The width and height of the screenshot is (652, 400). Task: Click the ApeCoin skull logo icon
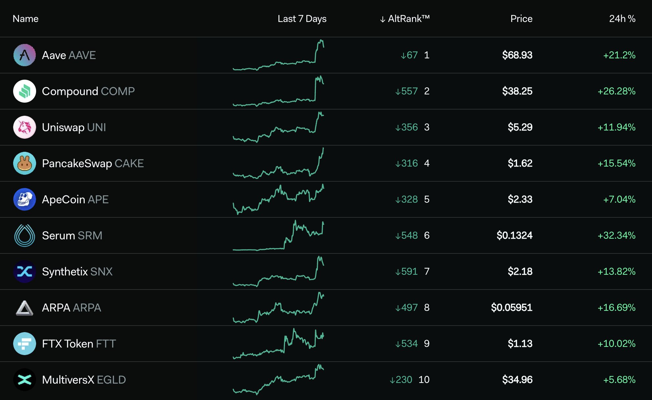click(25, 199)
